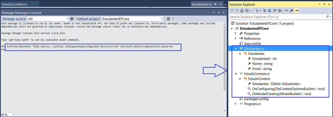Select Estudantes : DbSet<Estudantes> property
333x117 pixels.
(x=277, y=84)
